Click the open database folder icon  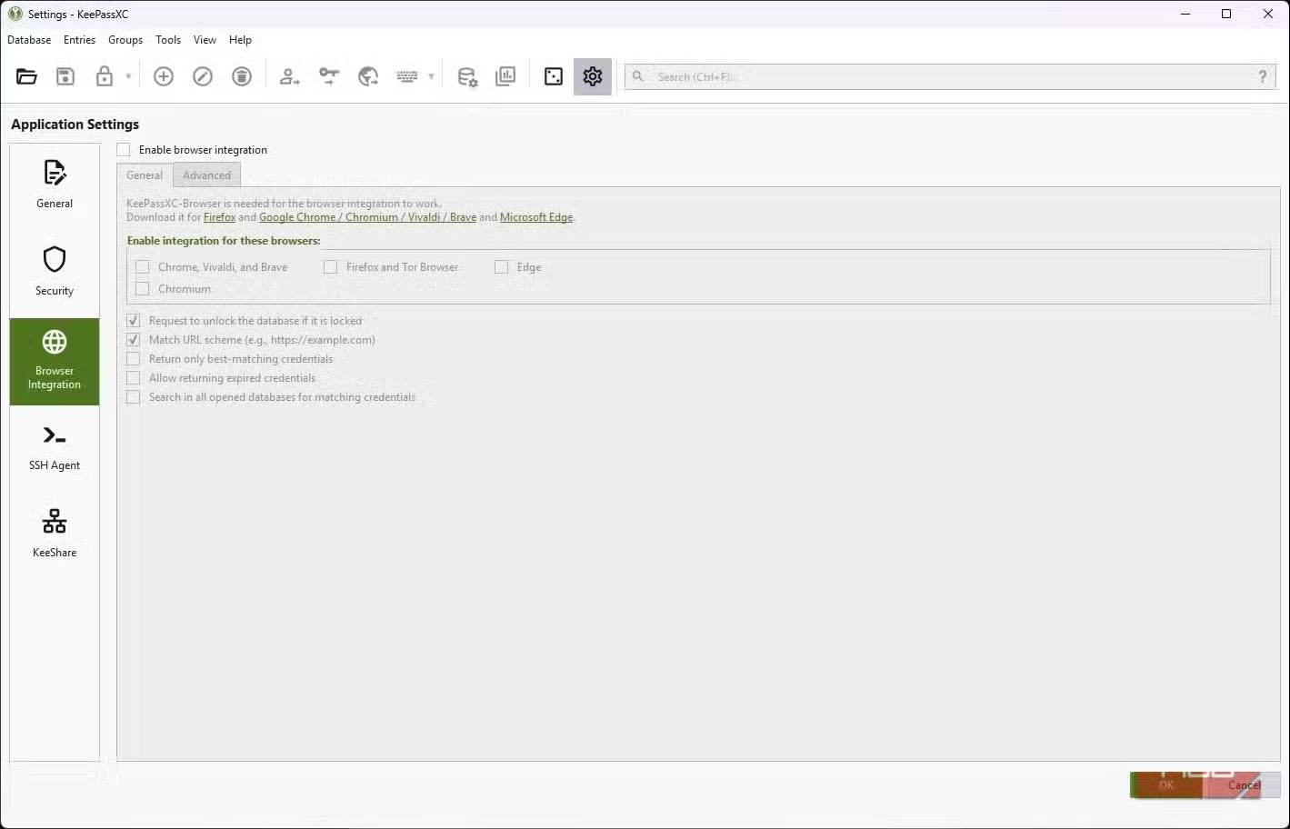[26, 77]
